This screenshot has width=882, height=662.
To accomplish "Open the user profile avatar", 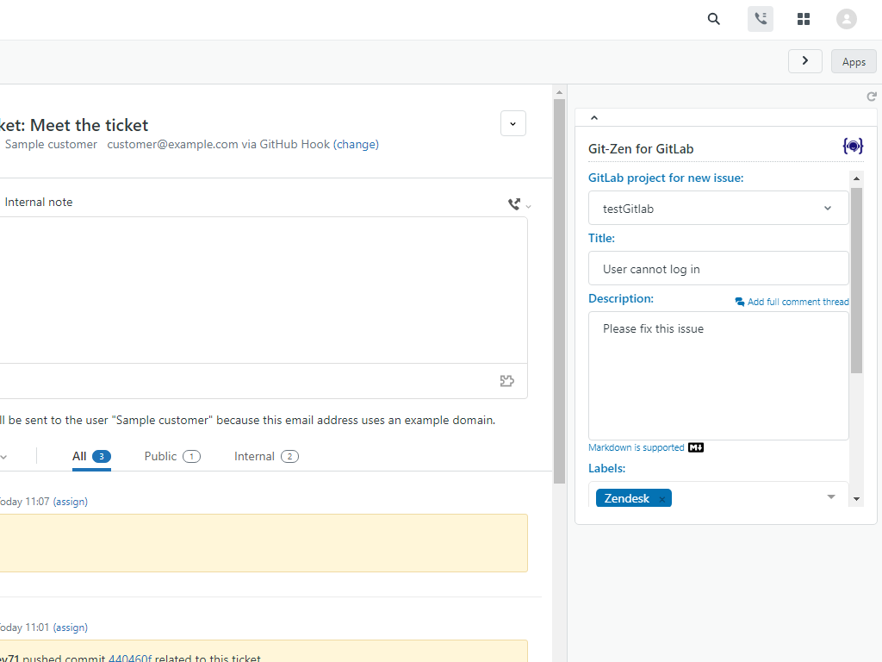I will click(x=847, y=19).
